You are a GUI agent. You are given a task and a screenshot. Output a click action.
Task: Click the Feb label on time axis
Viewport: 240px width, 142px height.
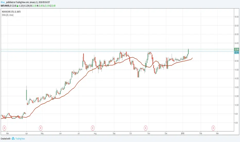click(201, 133)
